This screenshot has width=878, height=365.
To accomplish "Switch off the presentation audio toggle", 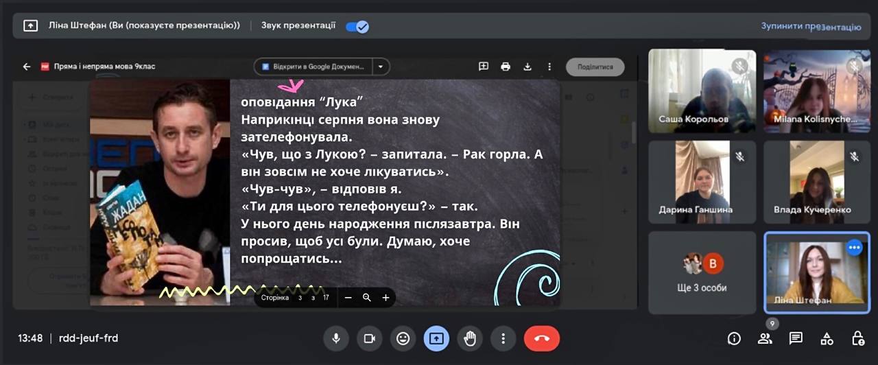I will [x=357, y=26].
